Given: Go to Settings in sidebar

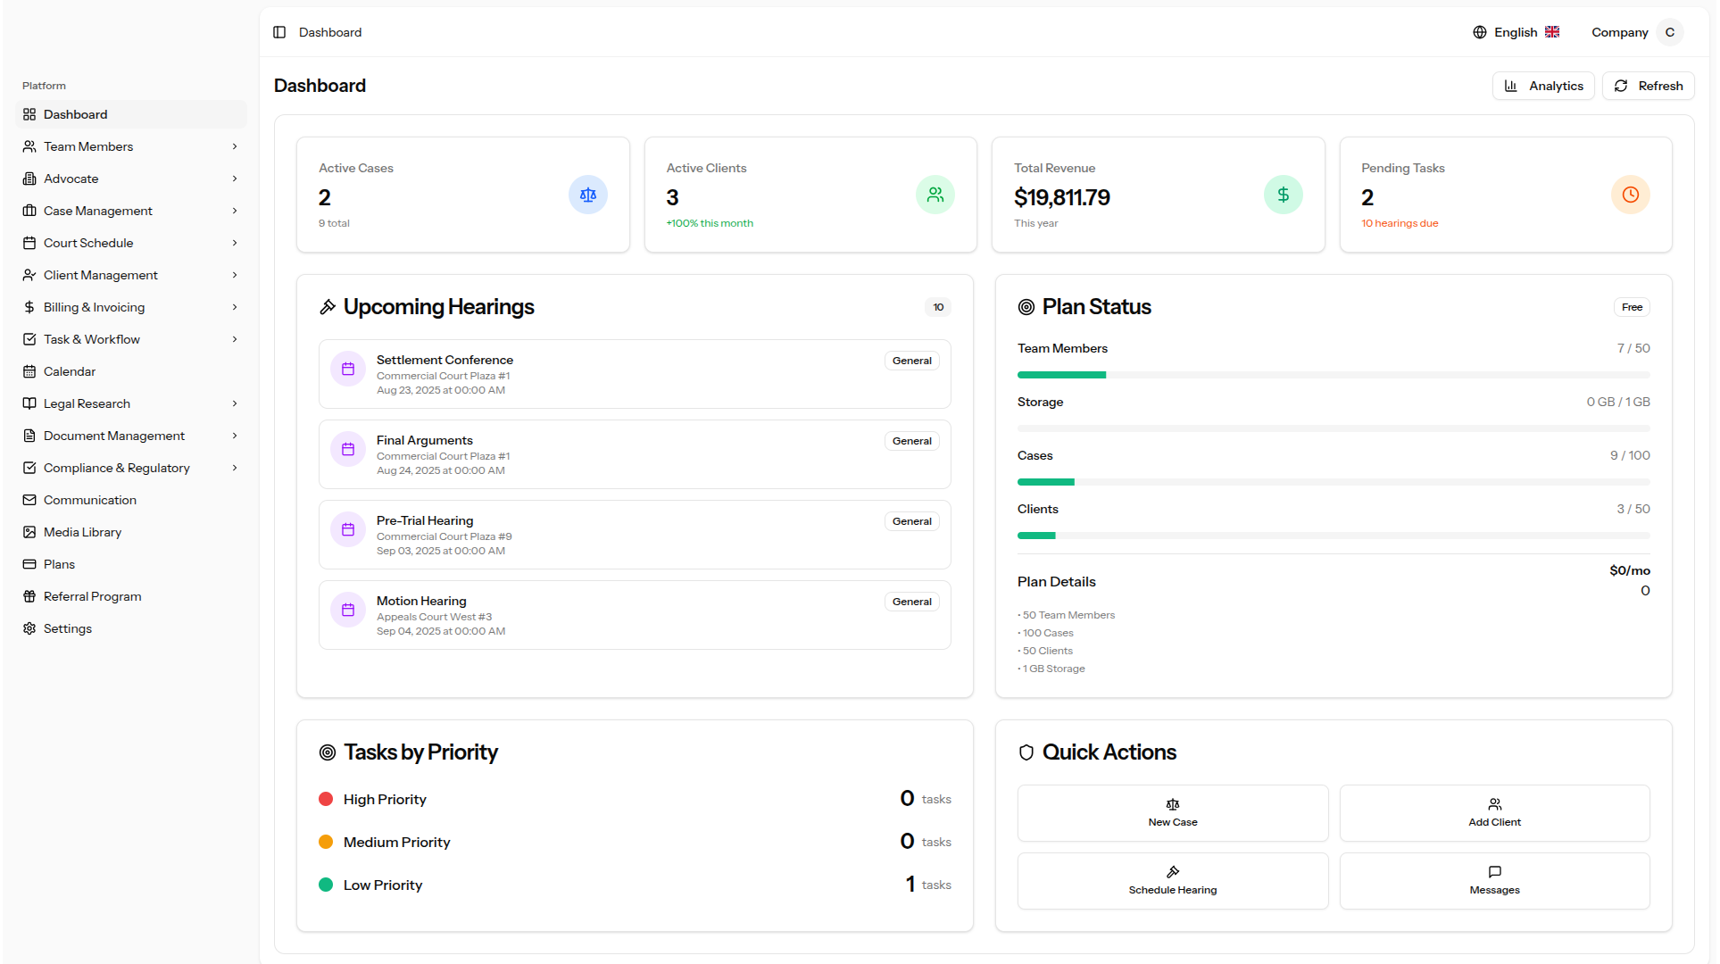Looking at the screenshot, I should pyautogui.click(x=68, y=628).
